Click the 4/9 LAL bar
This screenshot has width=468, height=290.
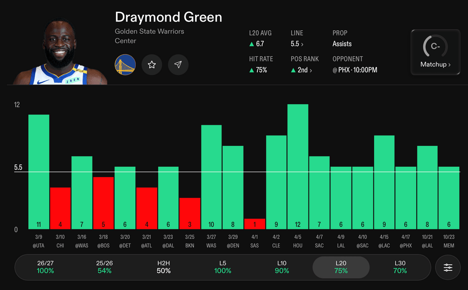[x=341, y=198]
